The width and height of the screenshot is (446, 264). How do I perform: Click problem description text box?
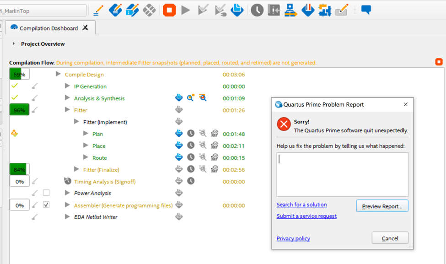343,174
